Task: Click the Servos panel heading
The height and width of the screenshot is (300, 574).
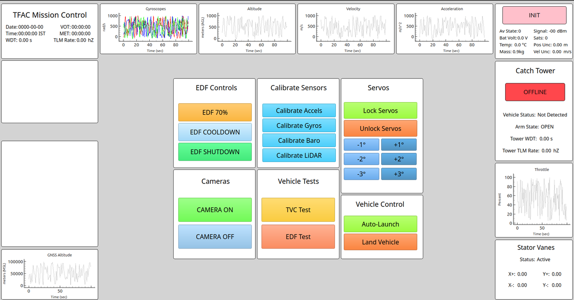Action: click(x=378, y=88)
